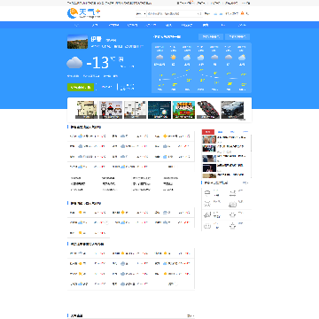The image size is (319, 319).
Task: Open news thumbnail showing two faces
Action: point(209,139)
